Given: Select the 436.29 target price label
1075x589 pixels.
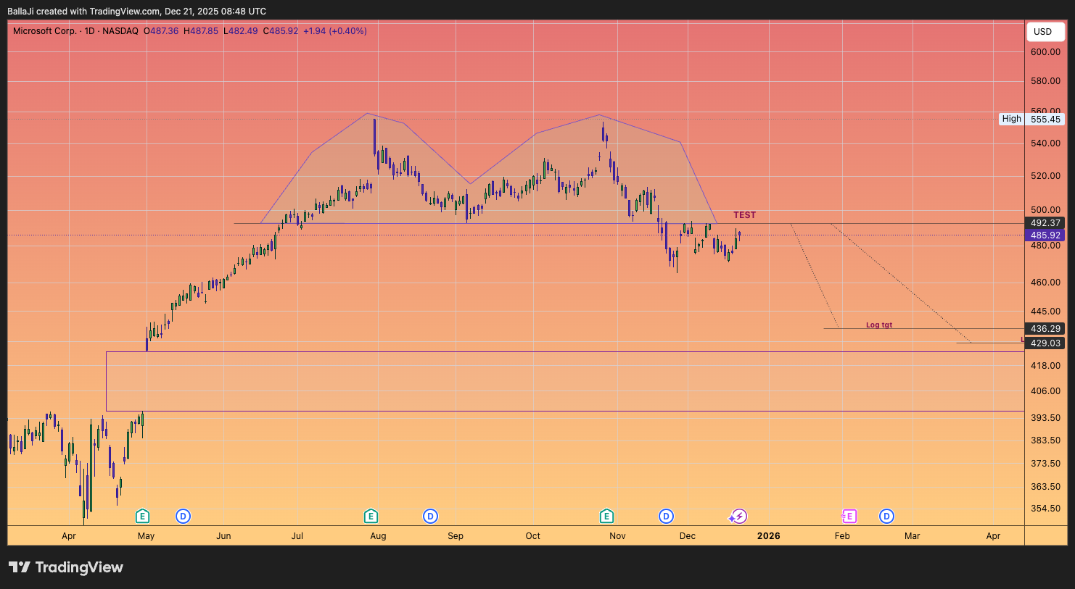Looking at the screenshot, I should (x=1045, y=329).
